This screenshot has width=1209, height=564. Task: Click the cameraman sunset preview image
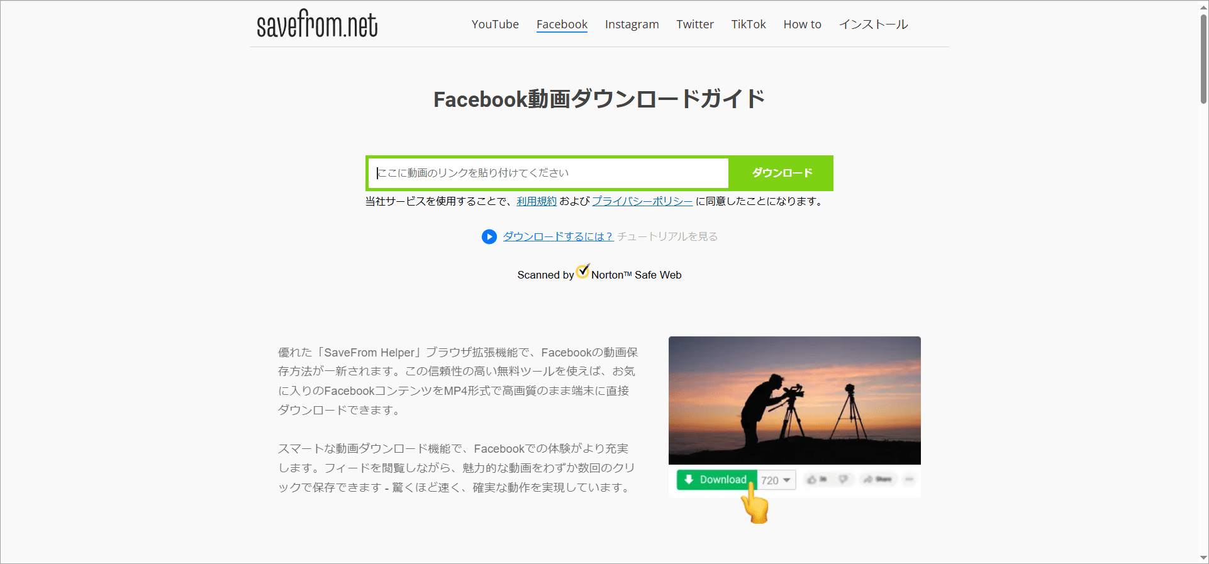click(x=794, y=401)
